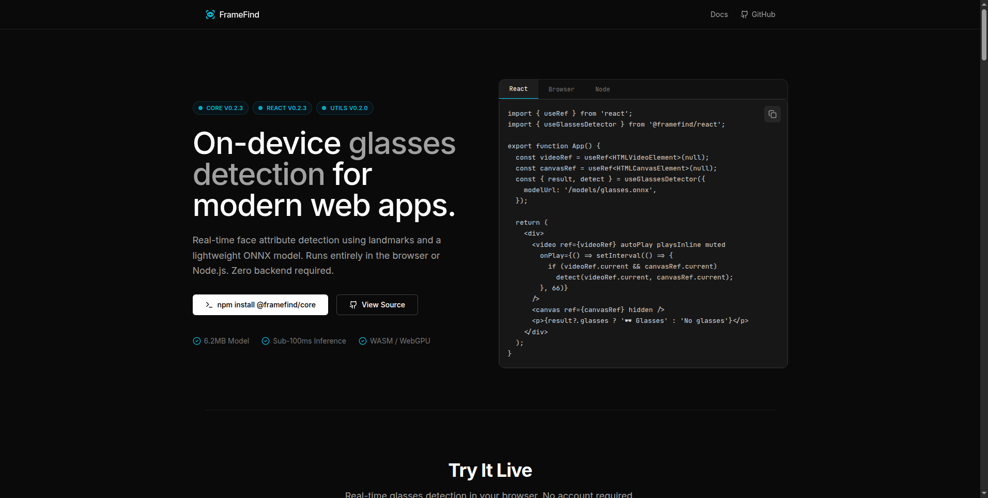
Task: Click the 'Real-time face attribute detection' description paragraph
Action: click(317, 255)
